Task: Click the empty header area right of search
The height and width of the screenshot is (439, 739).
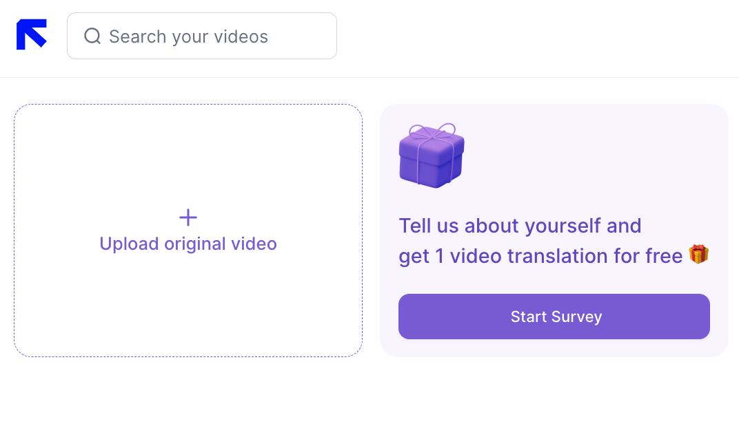Action: click(x=538, y=38)
